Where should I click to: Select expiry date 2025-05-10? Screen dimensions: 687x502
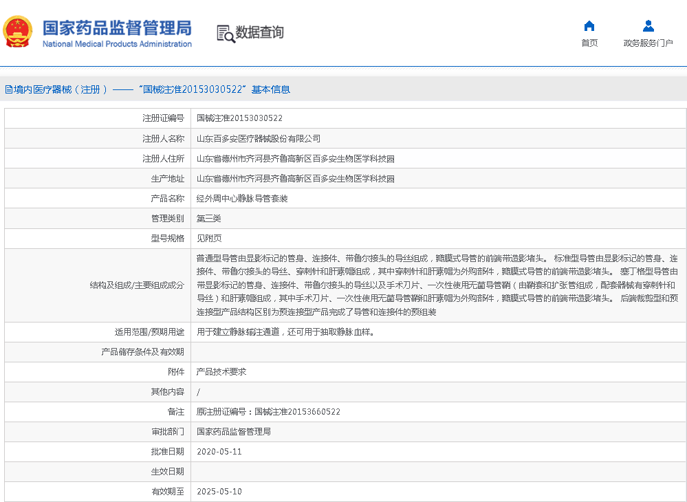tap(219, 492)
